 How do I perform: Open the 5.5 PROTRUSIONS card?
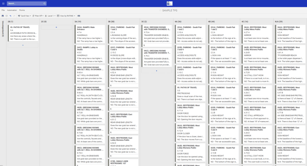point(190,93)
